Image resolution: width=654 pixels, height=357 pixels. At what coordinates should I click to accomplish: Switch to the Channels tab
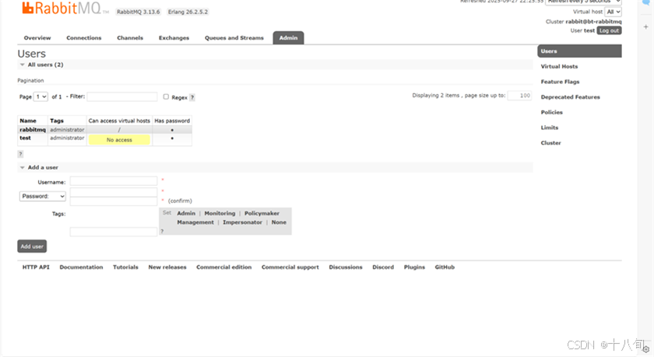coord(130,38)
